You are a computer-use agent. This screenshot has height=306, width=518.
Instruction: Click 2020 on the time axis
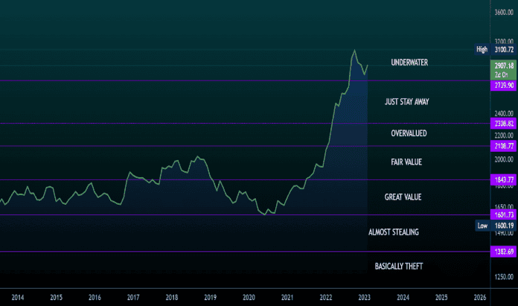249,297
